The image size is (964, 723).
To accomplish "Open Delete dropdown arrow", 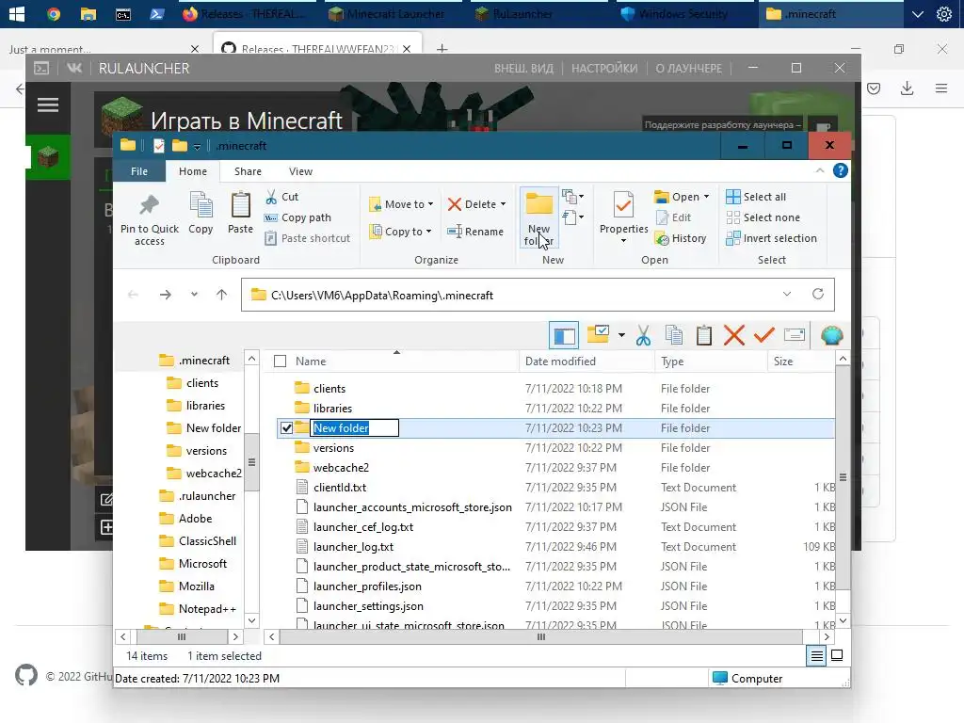I will pyautogui.click(x=503, y=204).
